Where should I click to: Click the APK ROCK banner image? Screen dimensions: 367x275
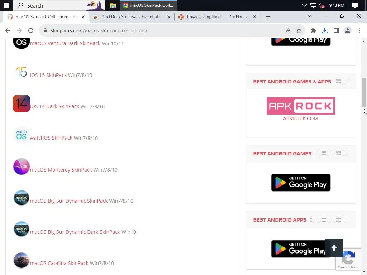coord(301,106)
